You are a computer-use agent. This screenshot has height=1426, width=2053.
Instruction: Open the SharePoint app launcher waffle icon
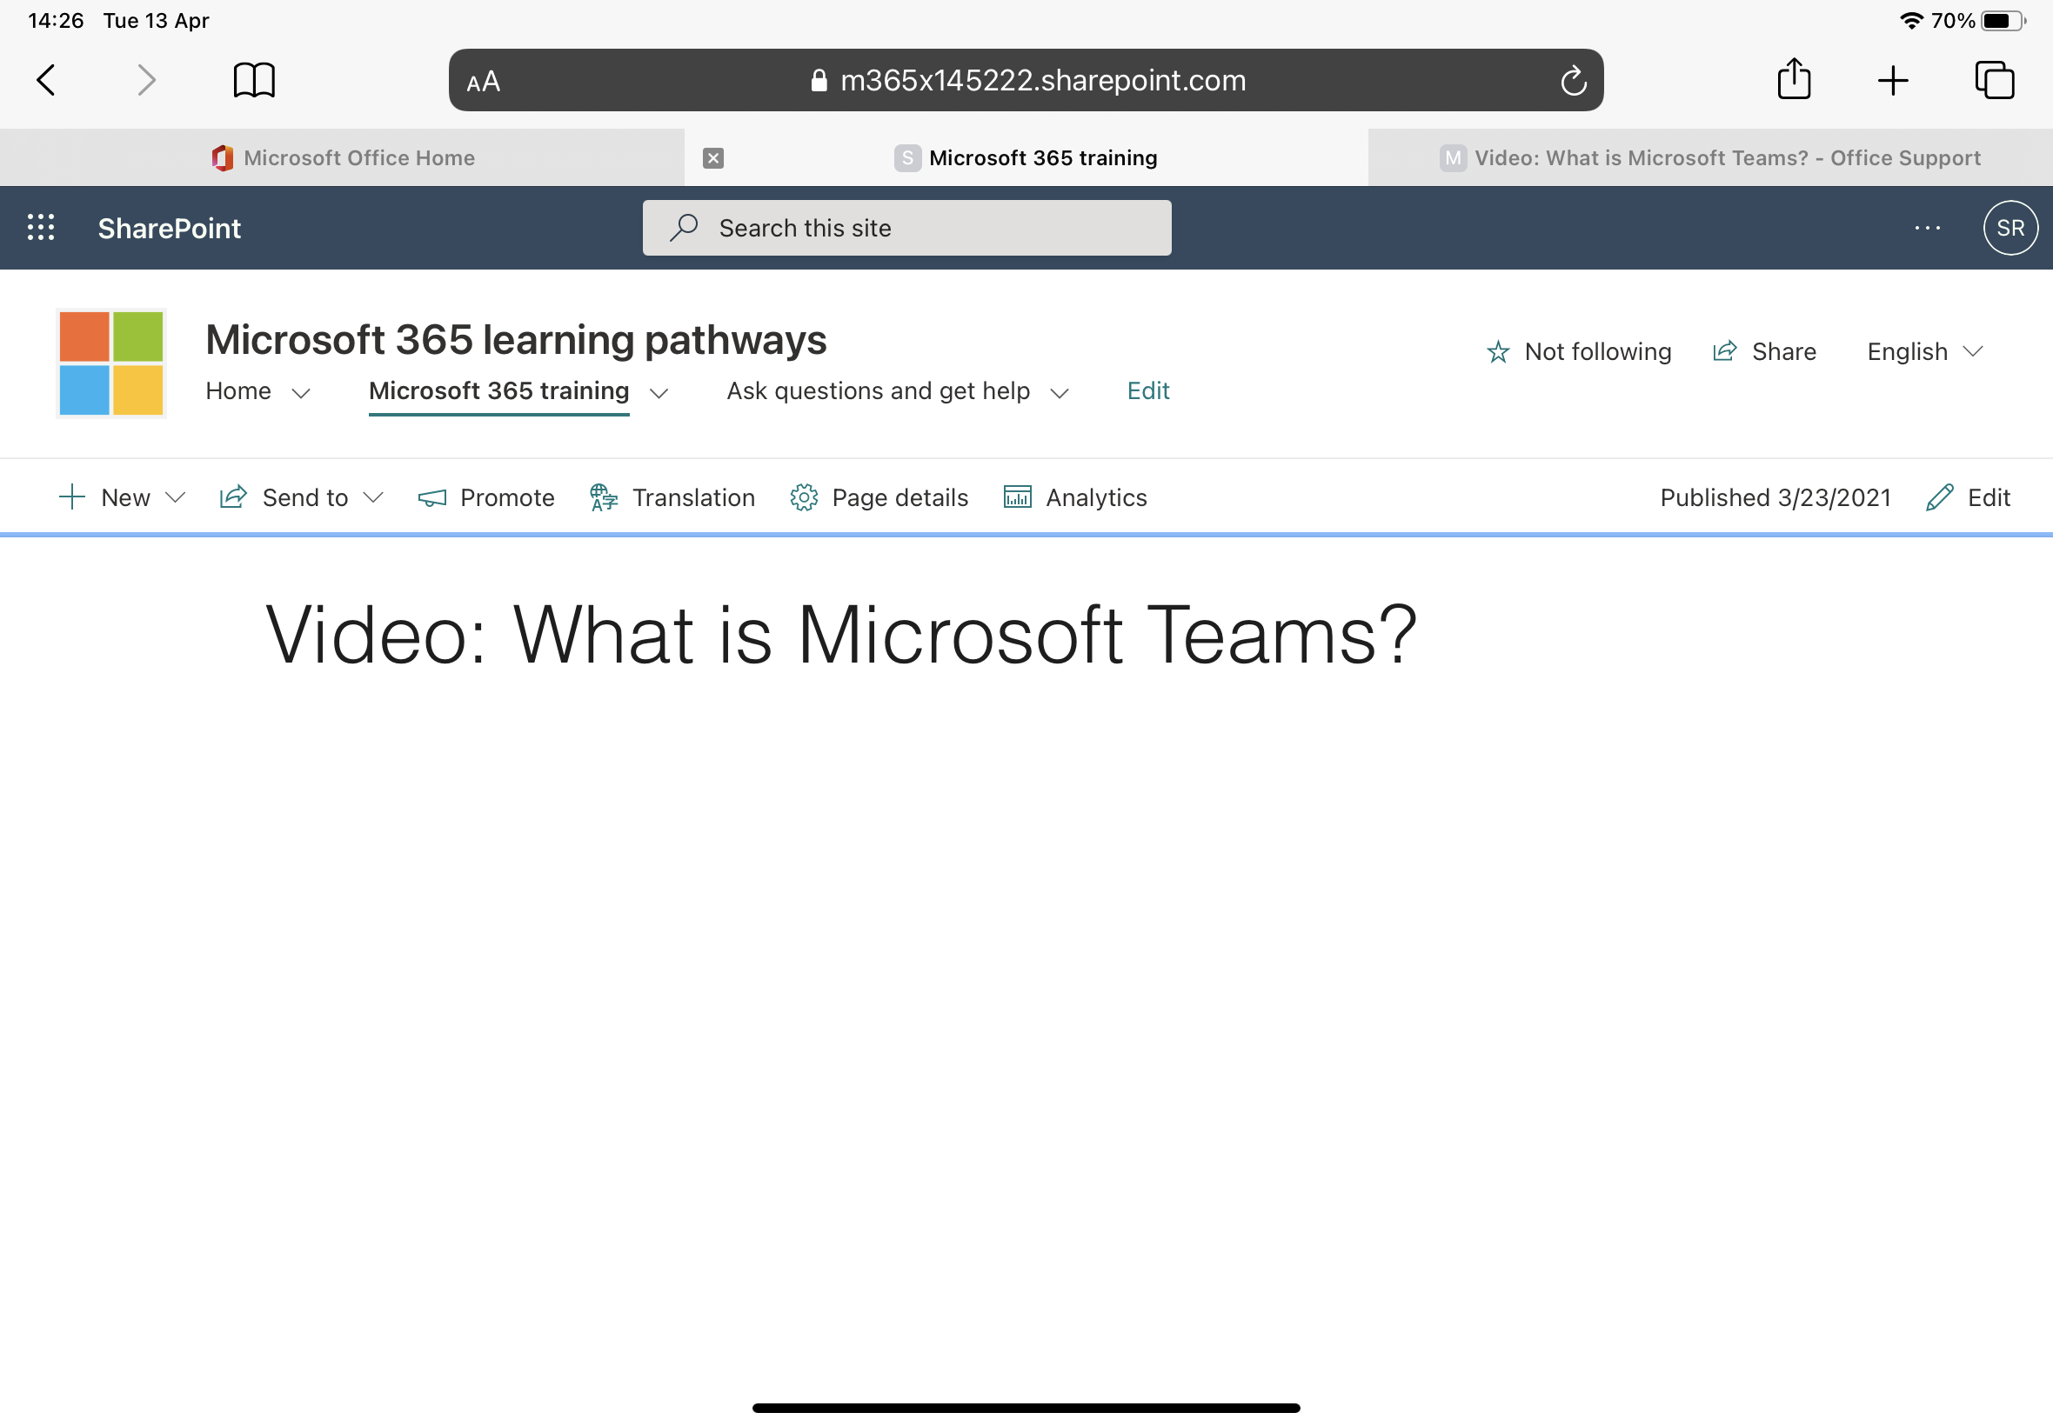39,228
